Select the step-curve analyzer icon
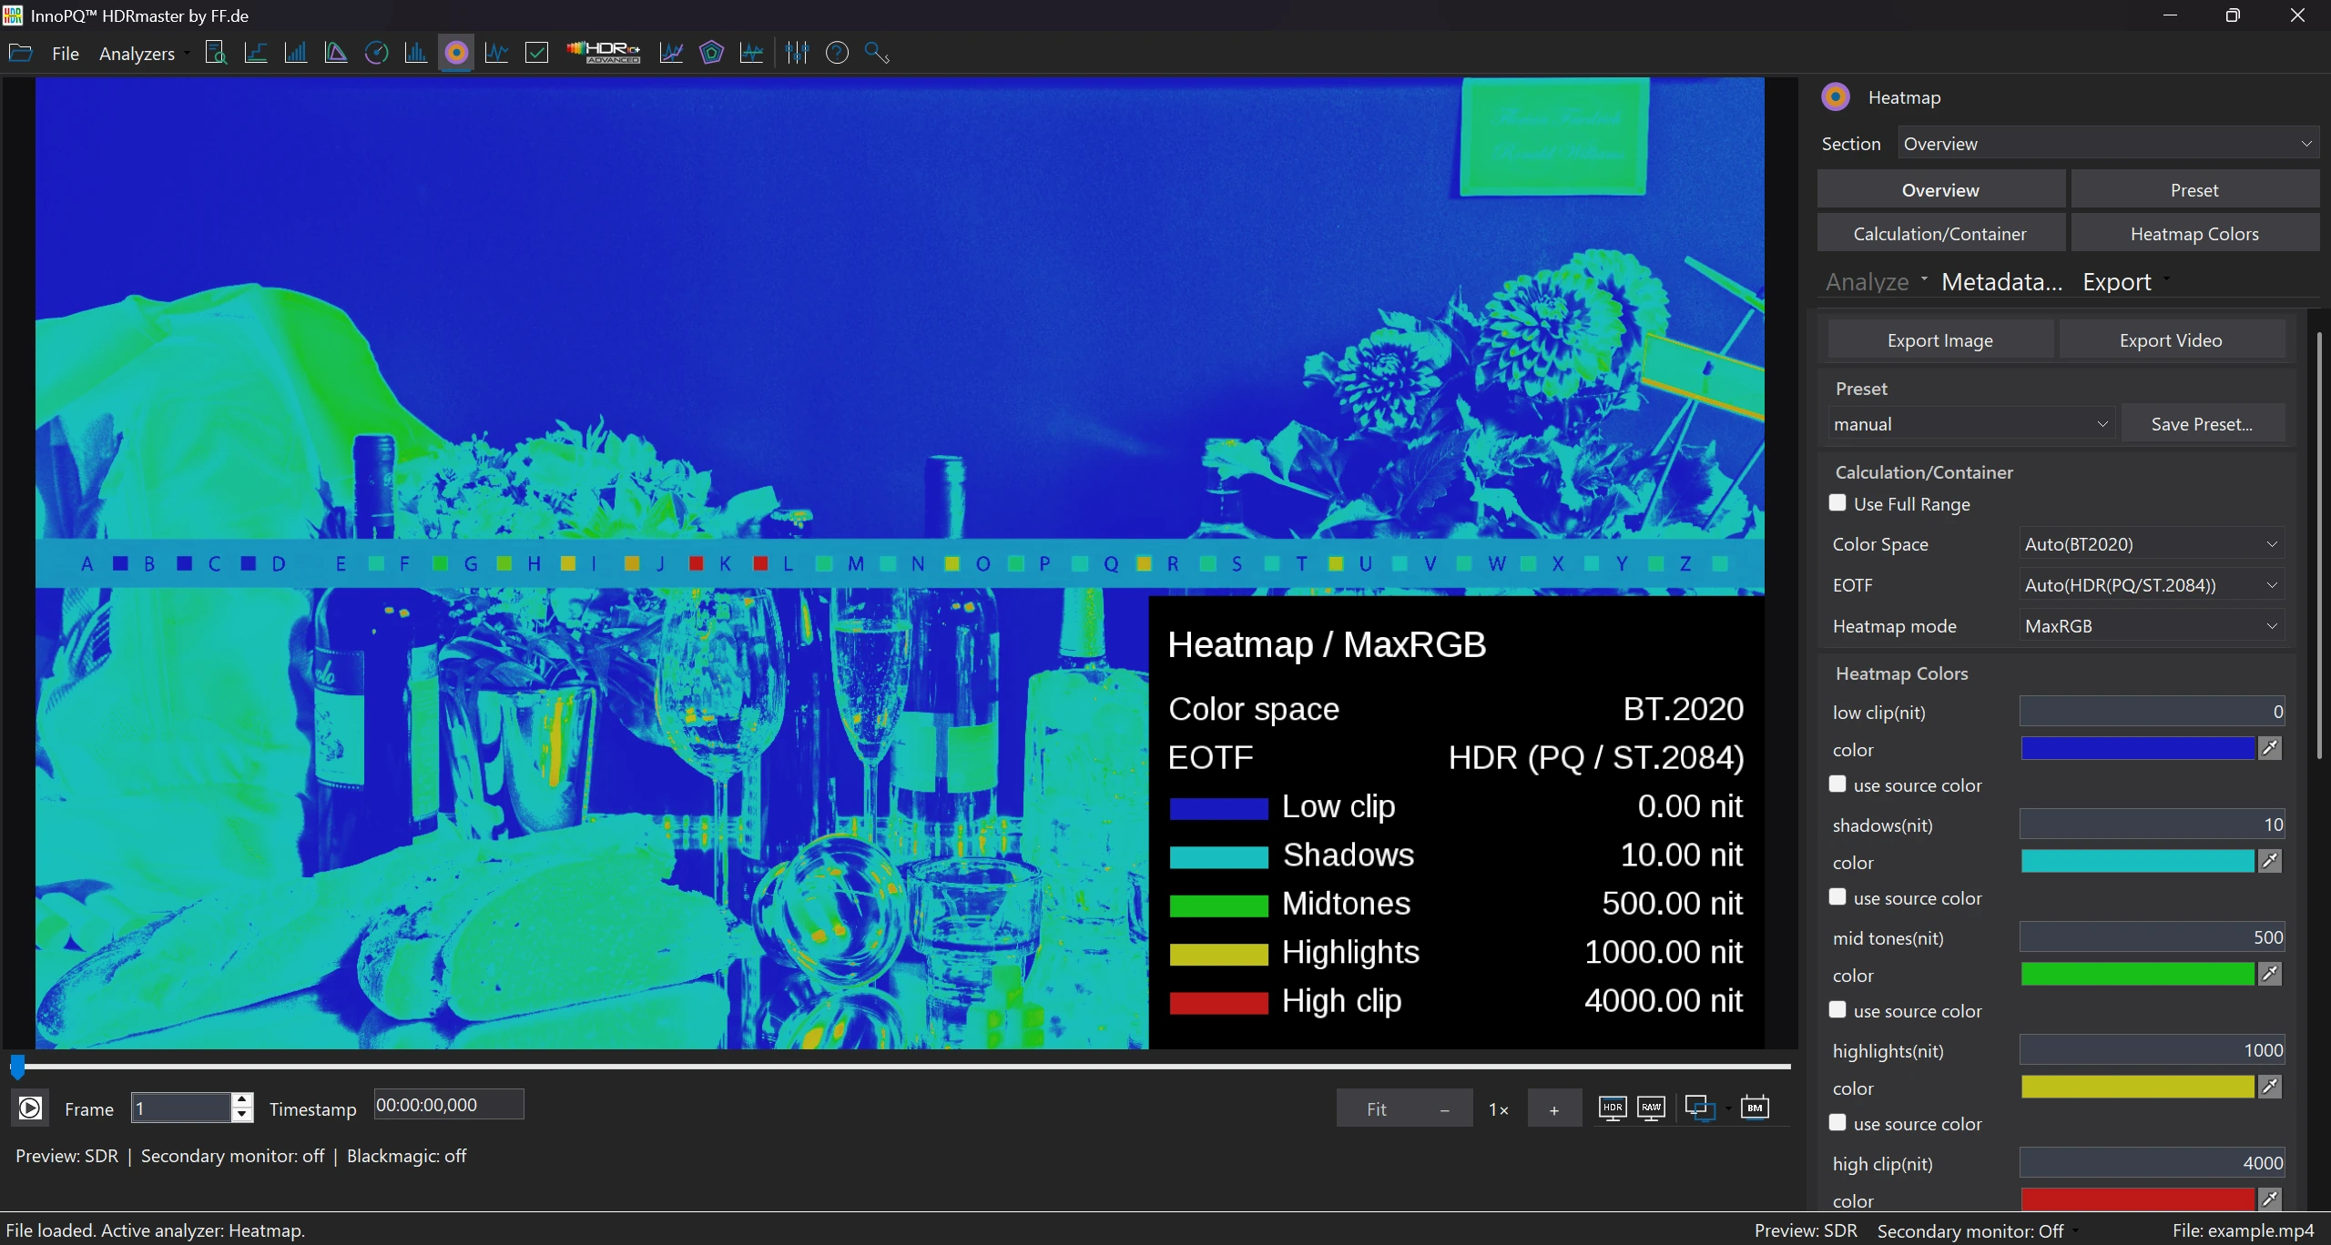The height and width of the screenshot is (1245, 2331). (x=256, y=53)
